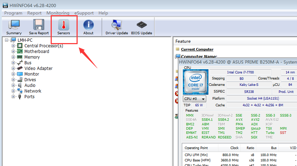
Task: Select the Video Adapter card icon
Action: pyautogui.click(x=20, y=69)
